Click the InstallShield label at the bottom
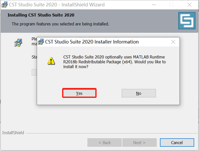This screenshot has height=151, width=199. 13,133
